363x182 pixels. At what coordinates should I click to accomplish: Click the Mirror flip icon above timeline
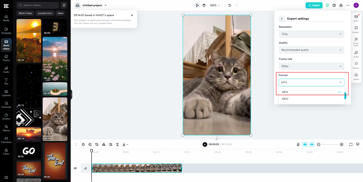pyautogui.click(x=104, y=144)
